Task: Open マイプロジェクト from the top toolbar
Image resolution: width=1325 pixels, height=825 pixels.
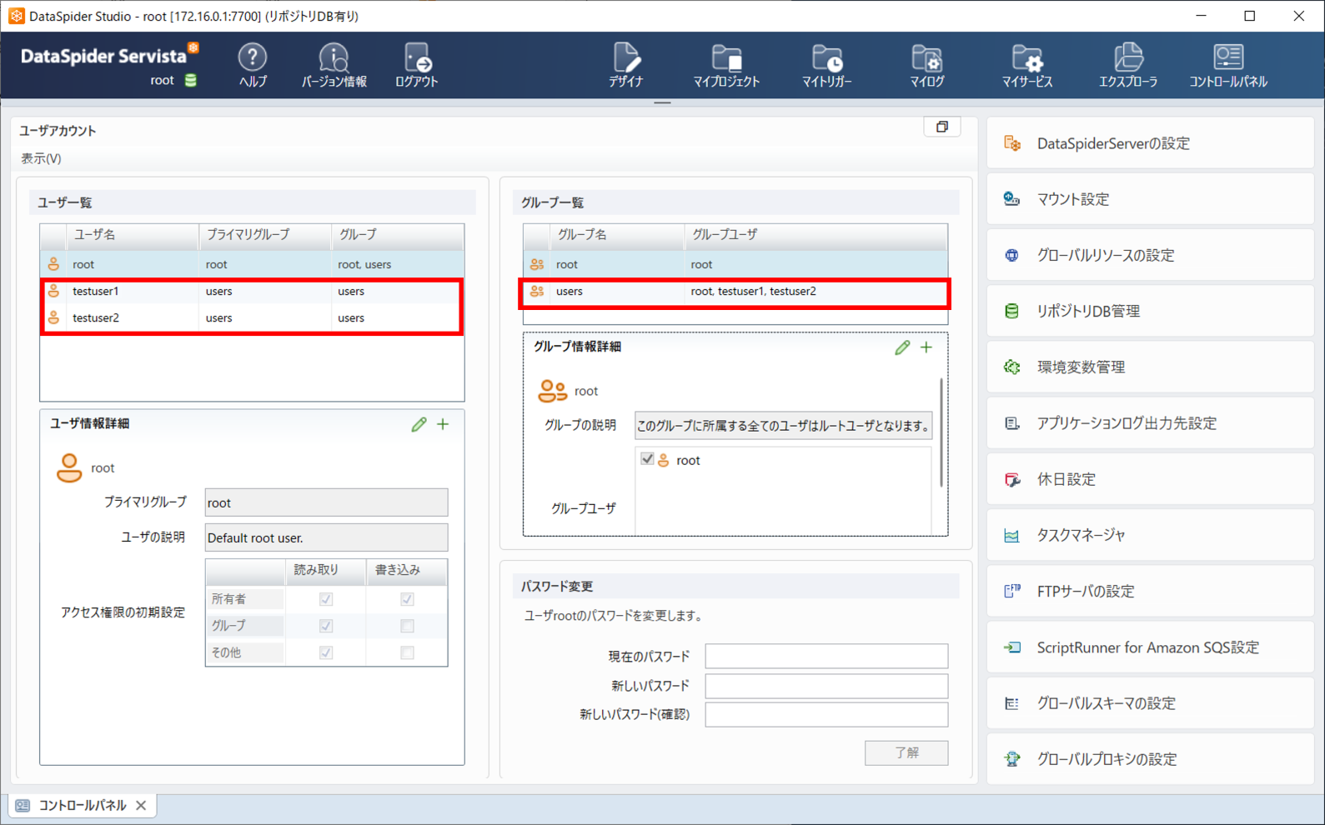Action: (x=726, y=65)
